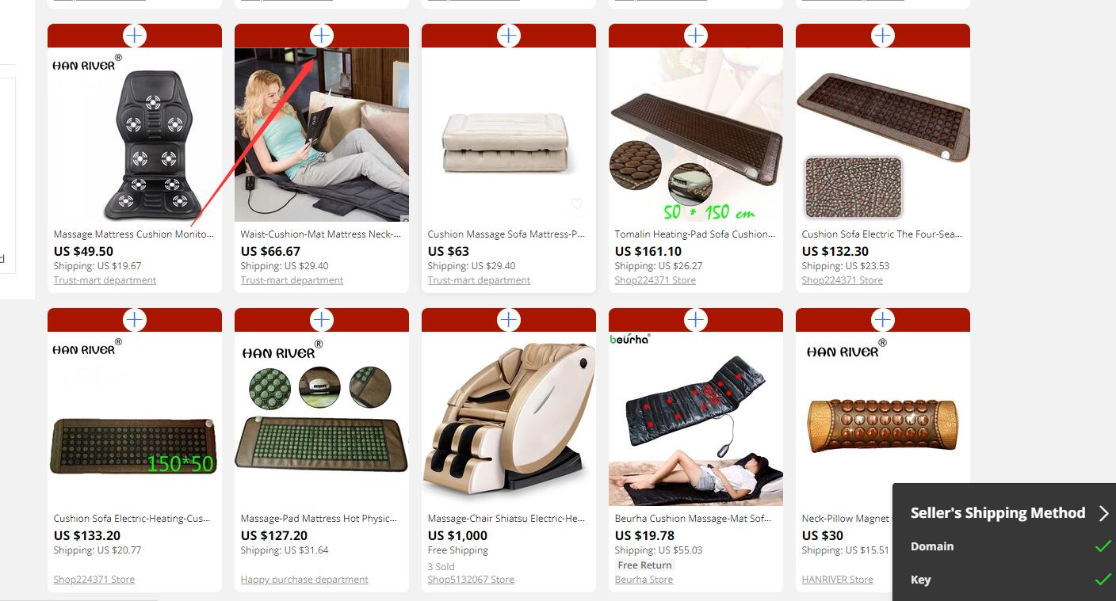Open Happy purchase department store link

coord(304,580)
